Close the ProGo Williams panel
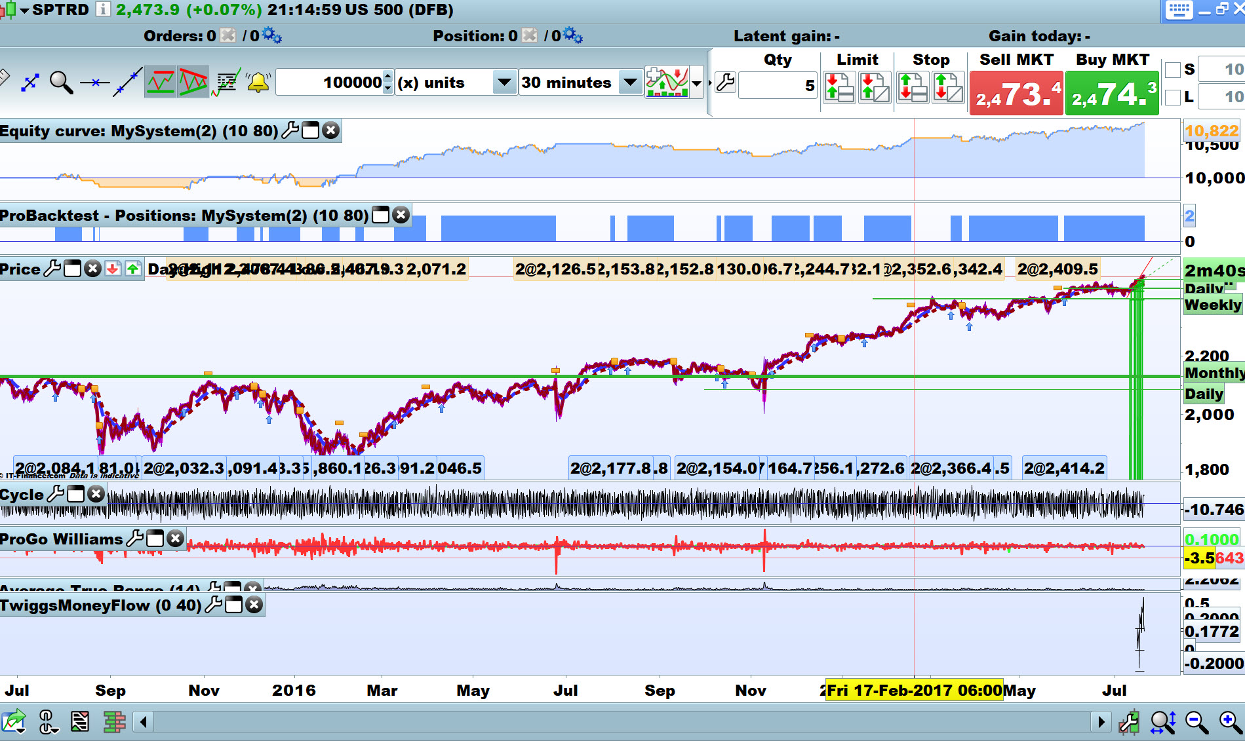 tap(175, 539)
